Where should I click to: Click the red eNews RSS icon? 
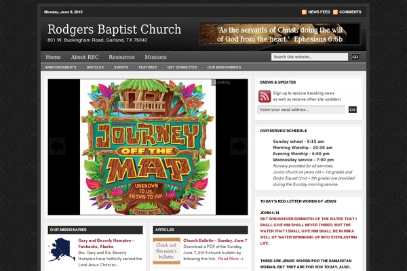click(265, 96)
